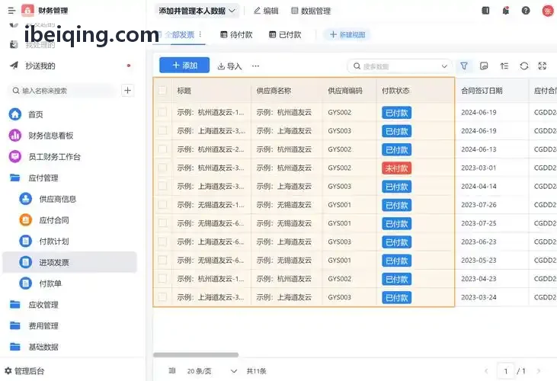This screenshot has width=557, height=381.
Task: Click the 财务管理 app logo icon
Action: (x=27, y=11)
